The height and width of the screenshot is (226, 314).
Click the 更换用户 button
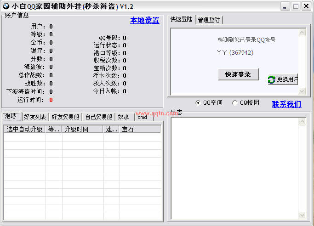coord(283,79)
